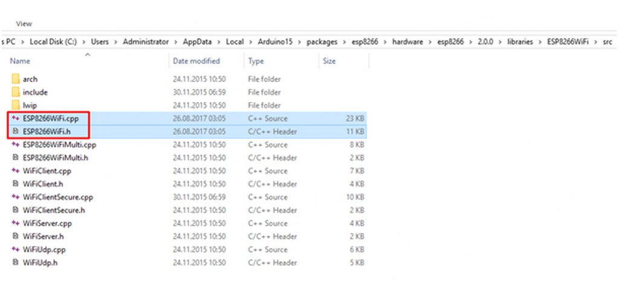This screenshot has height=285, width=619.
Task: Click the ESP8266WiFi.h header file icon
Action: [x=15, y=132]
